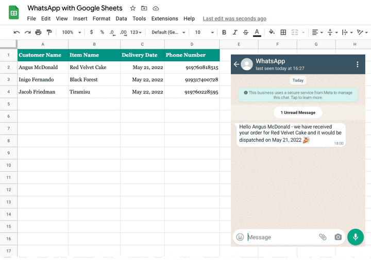This screenshot has width=371, height=269.
Task: Toggle bold formatting
Action: point(224,32)
